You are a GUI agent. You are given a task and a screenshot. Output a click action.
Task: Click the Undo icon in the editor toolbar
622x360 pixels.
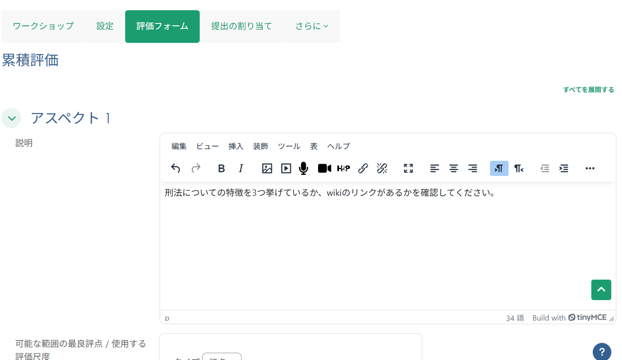click(175, 168)
